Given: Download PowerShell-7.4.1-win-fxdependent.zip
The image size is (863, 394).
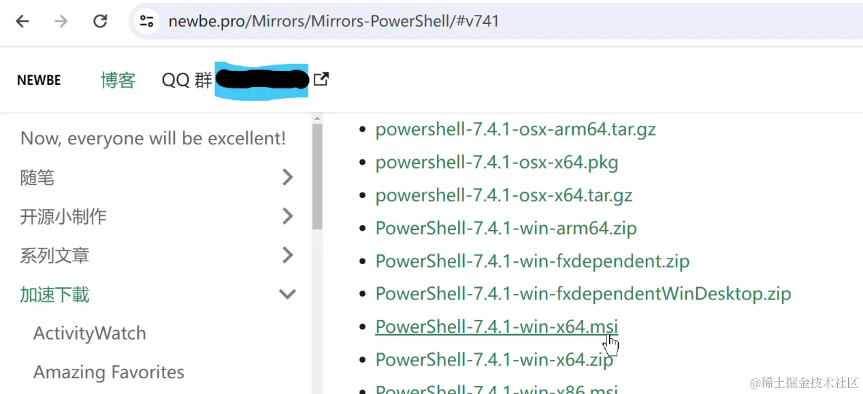Looking at the screenshot, I should [533, 261].
